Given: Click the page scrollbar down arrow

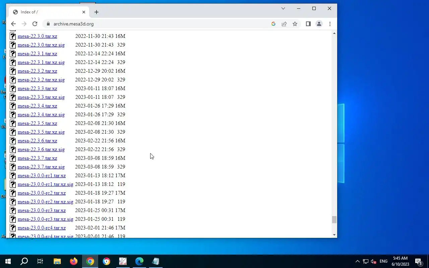Looking at the screenshot, I should [334, 235].
